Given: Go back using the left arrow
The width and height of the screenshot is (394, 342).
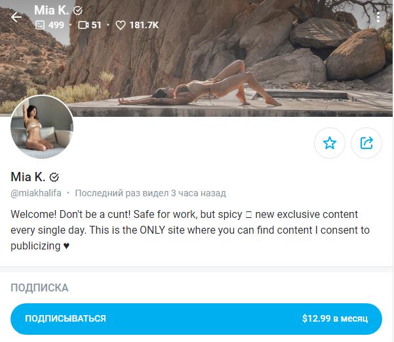Looking at the screenshot, I should 16,17.
